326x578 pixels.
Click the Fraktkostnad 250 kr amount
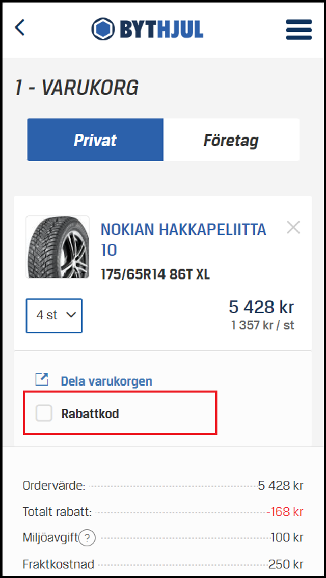coord(285,564)
